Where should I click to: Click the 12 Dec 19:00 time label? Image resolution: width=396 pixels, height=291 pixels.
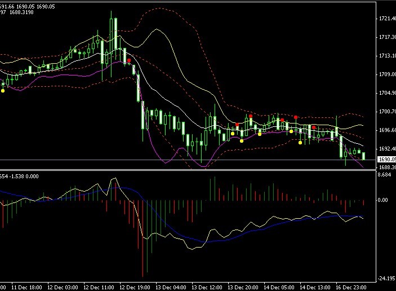tap(135, 288)
